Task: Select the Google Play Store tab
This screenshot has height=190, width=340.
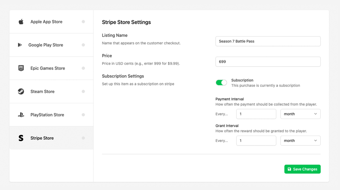Action: click(x=51, y=45)
